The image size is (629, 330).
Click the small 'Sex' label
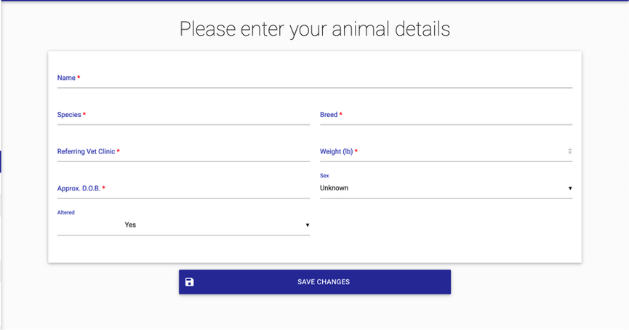point(324,176)
